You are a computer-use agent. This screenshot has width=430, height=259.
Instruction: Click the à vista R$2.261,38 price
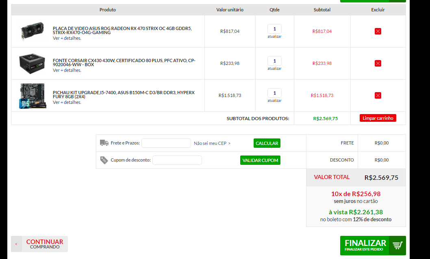pyautogui.click(x=356, y=212)
